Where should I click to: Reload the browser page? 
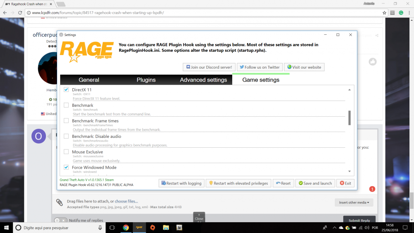tap(20, 13)
